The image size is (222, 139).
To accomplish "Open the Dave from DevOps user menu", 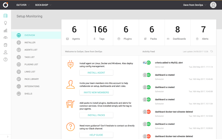I will coord(195,5).
